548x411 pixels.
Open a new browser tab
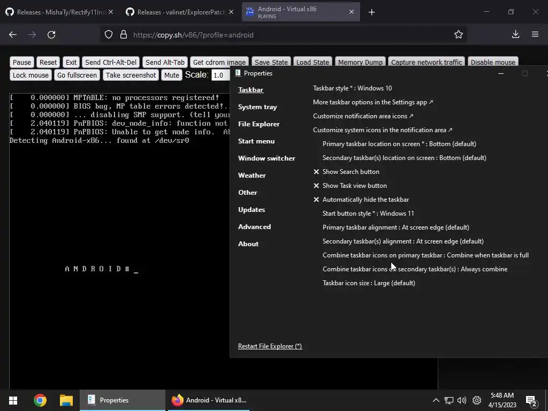tap(371, 12)
